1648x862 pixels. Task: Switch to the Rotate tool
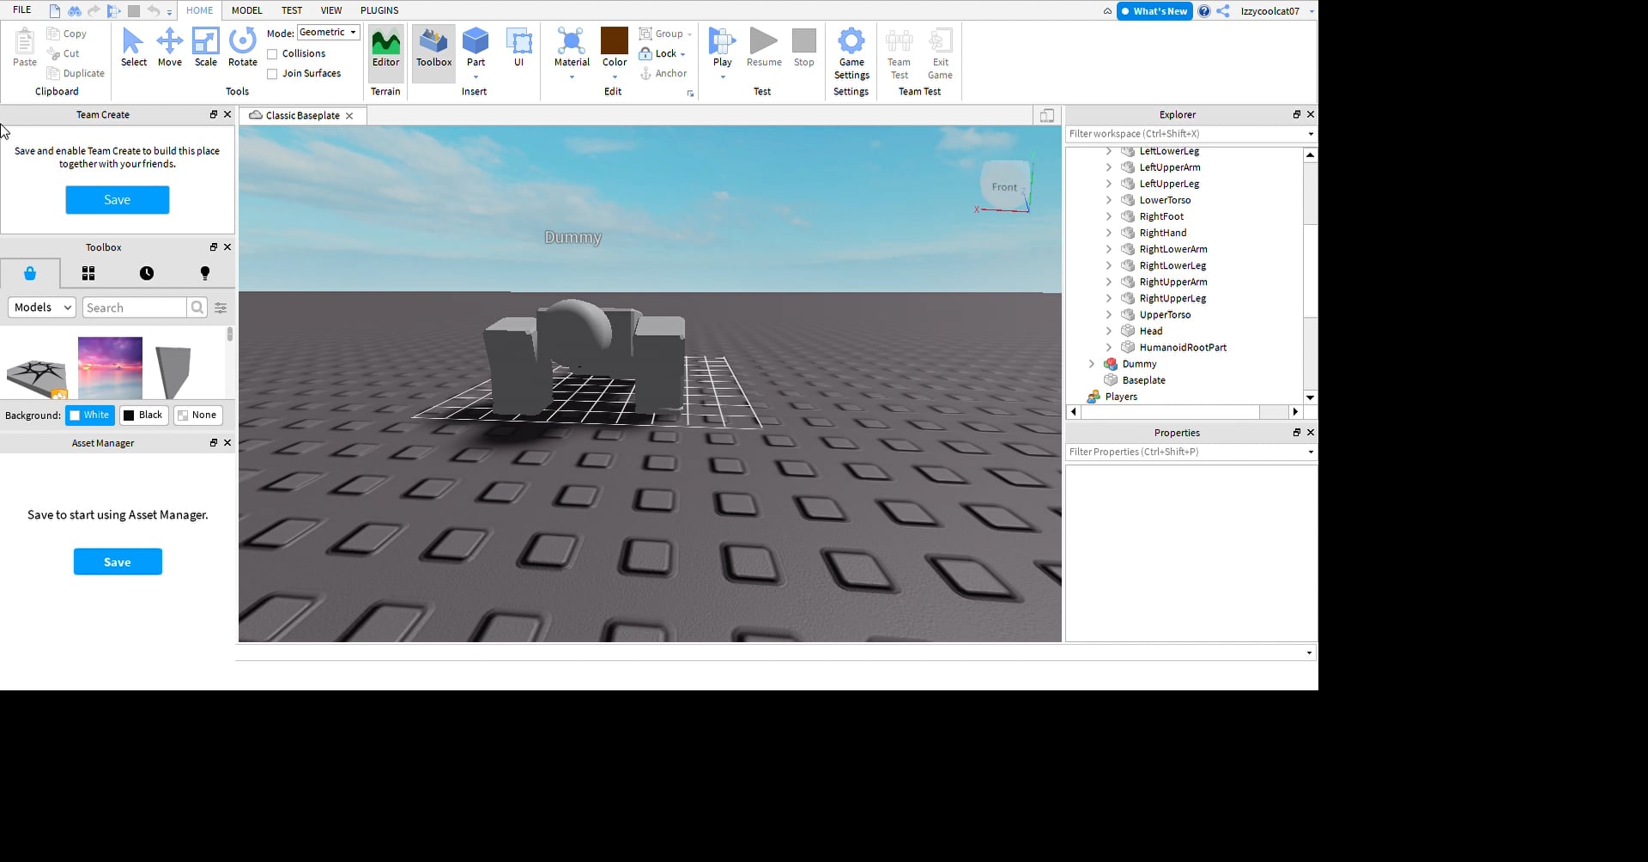(243, 47)
